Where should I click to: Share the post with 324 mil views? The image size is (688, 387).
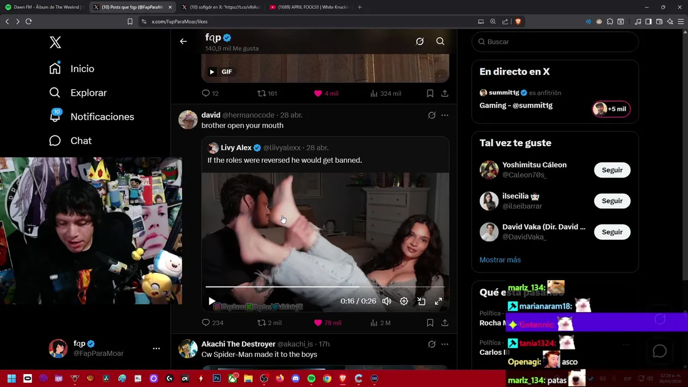pyautogui.click(x=445, y=93)
